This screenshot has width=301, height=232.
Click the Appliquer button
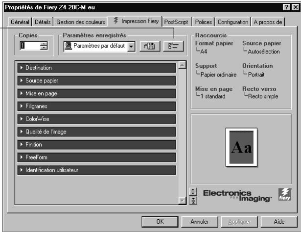point(239,222)
